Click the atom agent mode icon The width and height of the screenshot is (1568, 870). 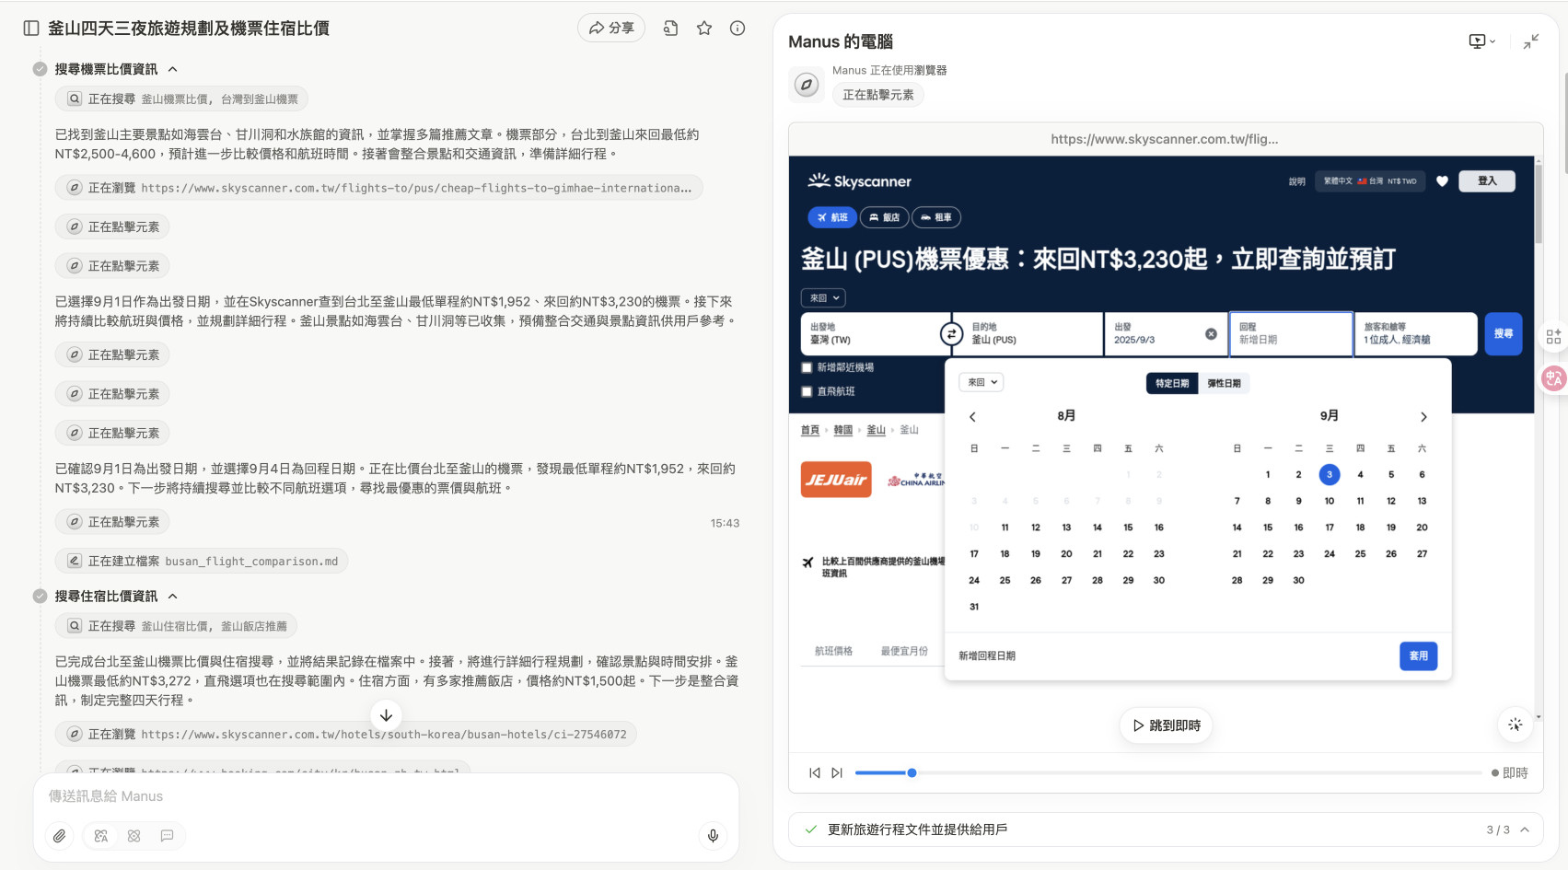pos(134,836)
